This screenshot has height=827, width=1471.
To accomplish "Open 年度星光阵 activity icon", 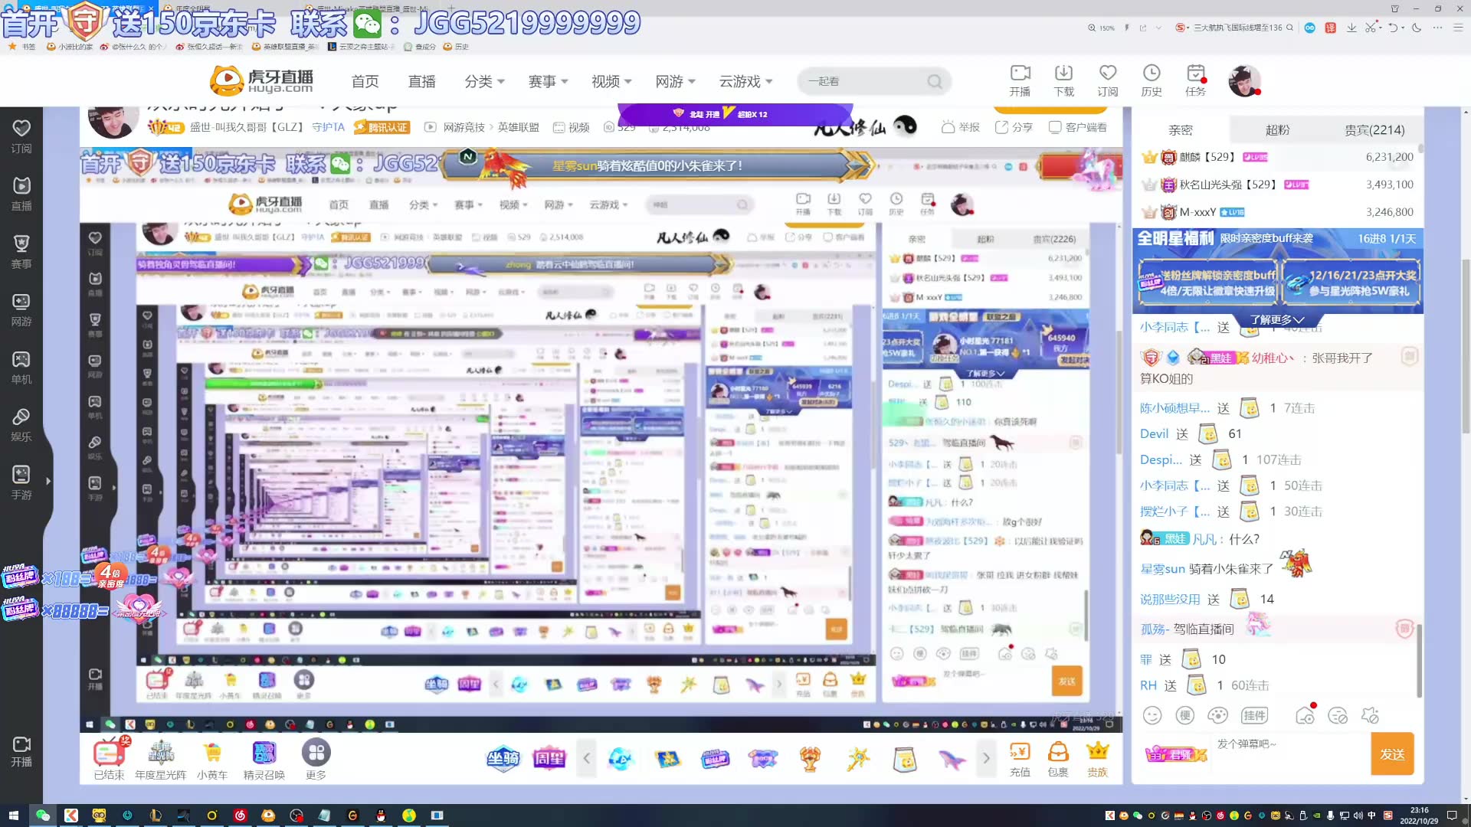I will [160, 760].
